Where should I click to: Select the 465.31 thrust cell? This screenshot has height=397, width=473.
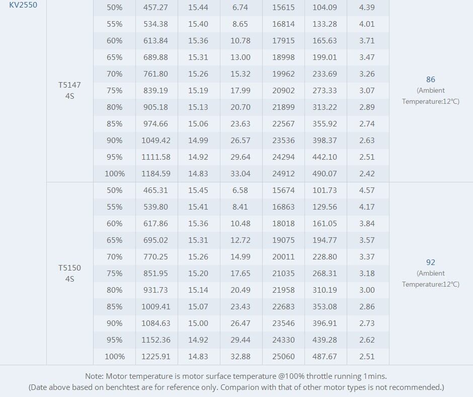[156, 190]
